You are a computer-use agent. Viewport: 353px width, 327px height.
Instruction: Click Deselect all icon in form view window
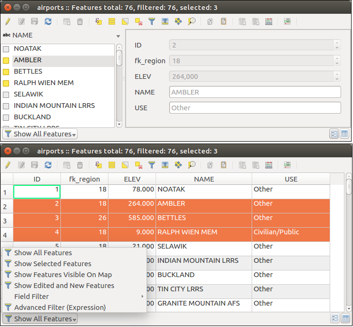[x=138, y=21]
